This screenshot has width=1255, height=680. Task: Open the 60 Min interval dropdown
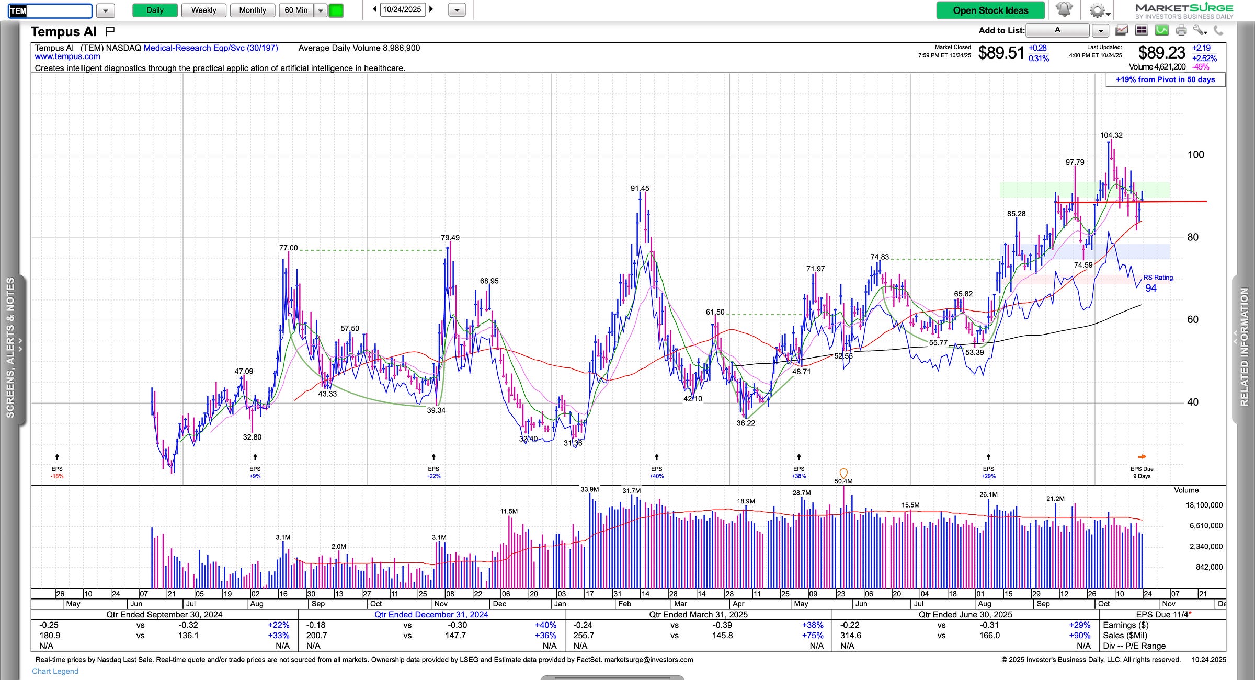click(321, 10)
